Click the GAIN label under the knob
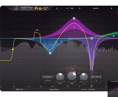 pos(72,83)
